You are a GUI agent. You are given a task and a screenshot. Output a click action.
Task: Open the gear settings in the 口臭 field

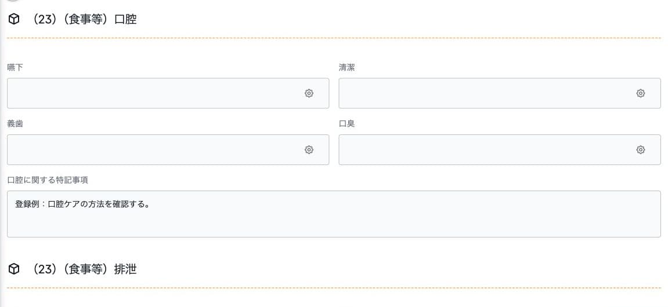click(x=640, y=149)
